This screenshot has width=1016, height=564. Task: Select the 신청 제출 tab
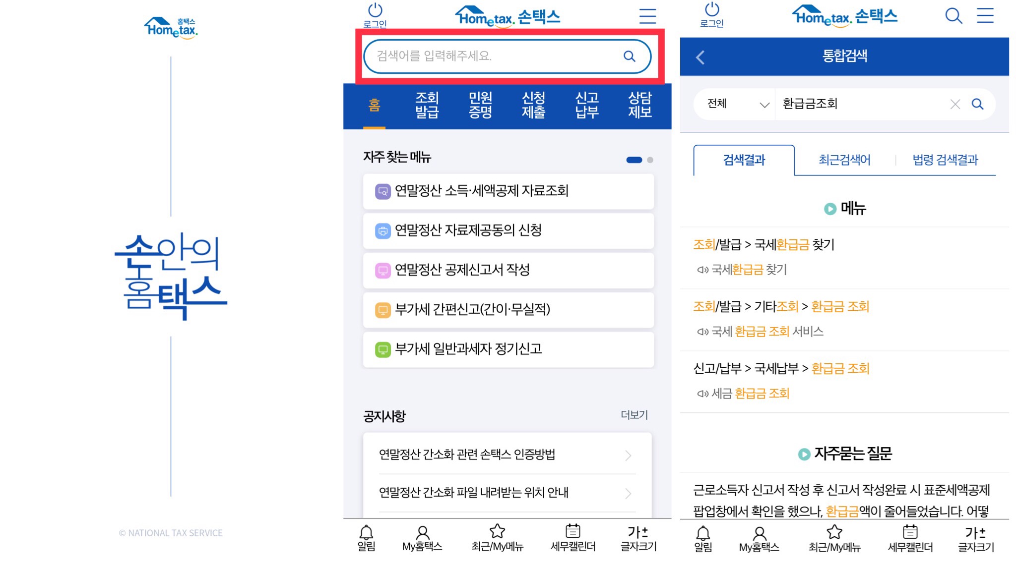coord(533,105)
